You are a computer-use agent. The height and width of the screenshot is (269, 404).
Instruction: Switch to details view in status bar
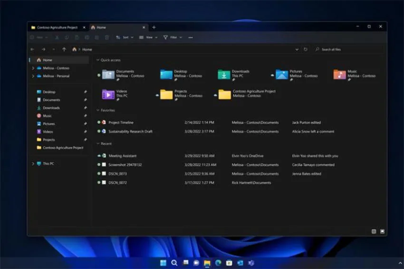(x=374, y=232)
